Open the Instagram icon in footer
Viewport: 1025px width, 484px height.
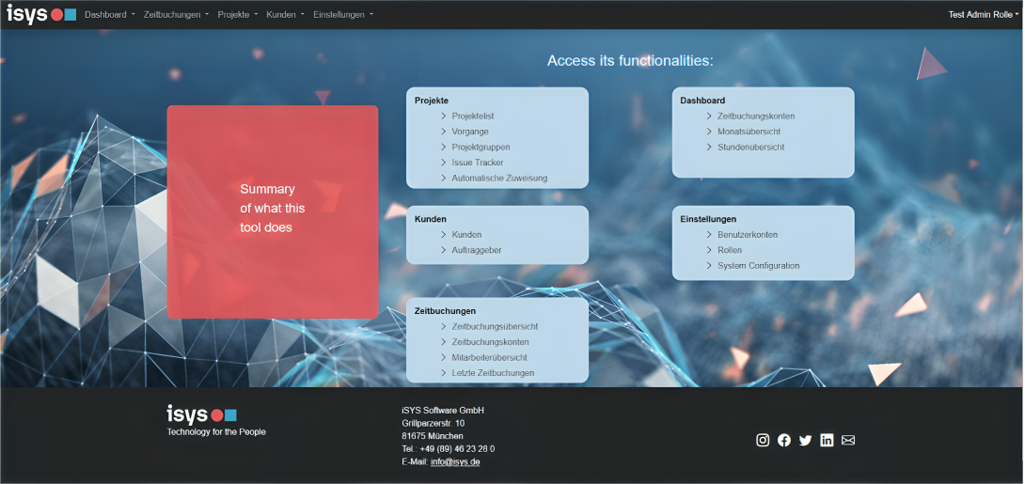763,440
